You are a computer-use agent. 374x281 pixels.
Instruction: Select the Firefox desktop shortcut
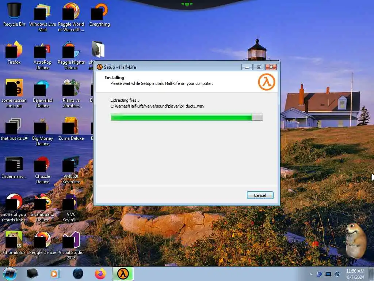click(14, 53)
